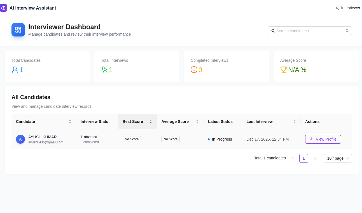Click the Average Score trophy icon
Screen dimensions: 362x213
click(x=284, y=70)
